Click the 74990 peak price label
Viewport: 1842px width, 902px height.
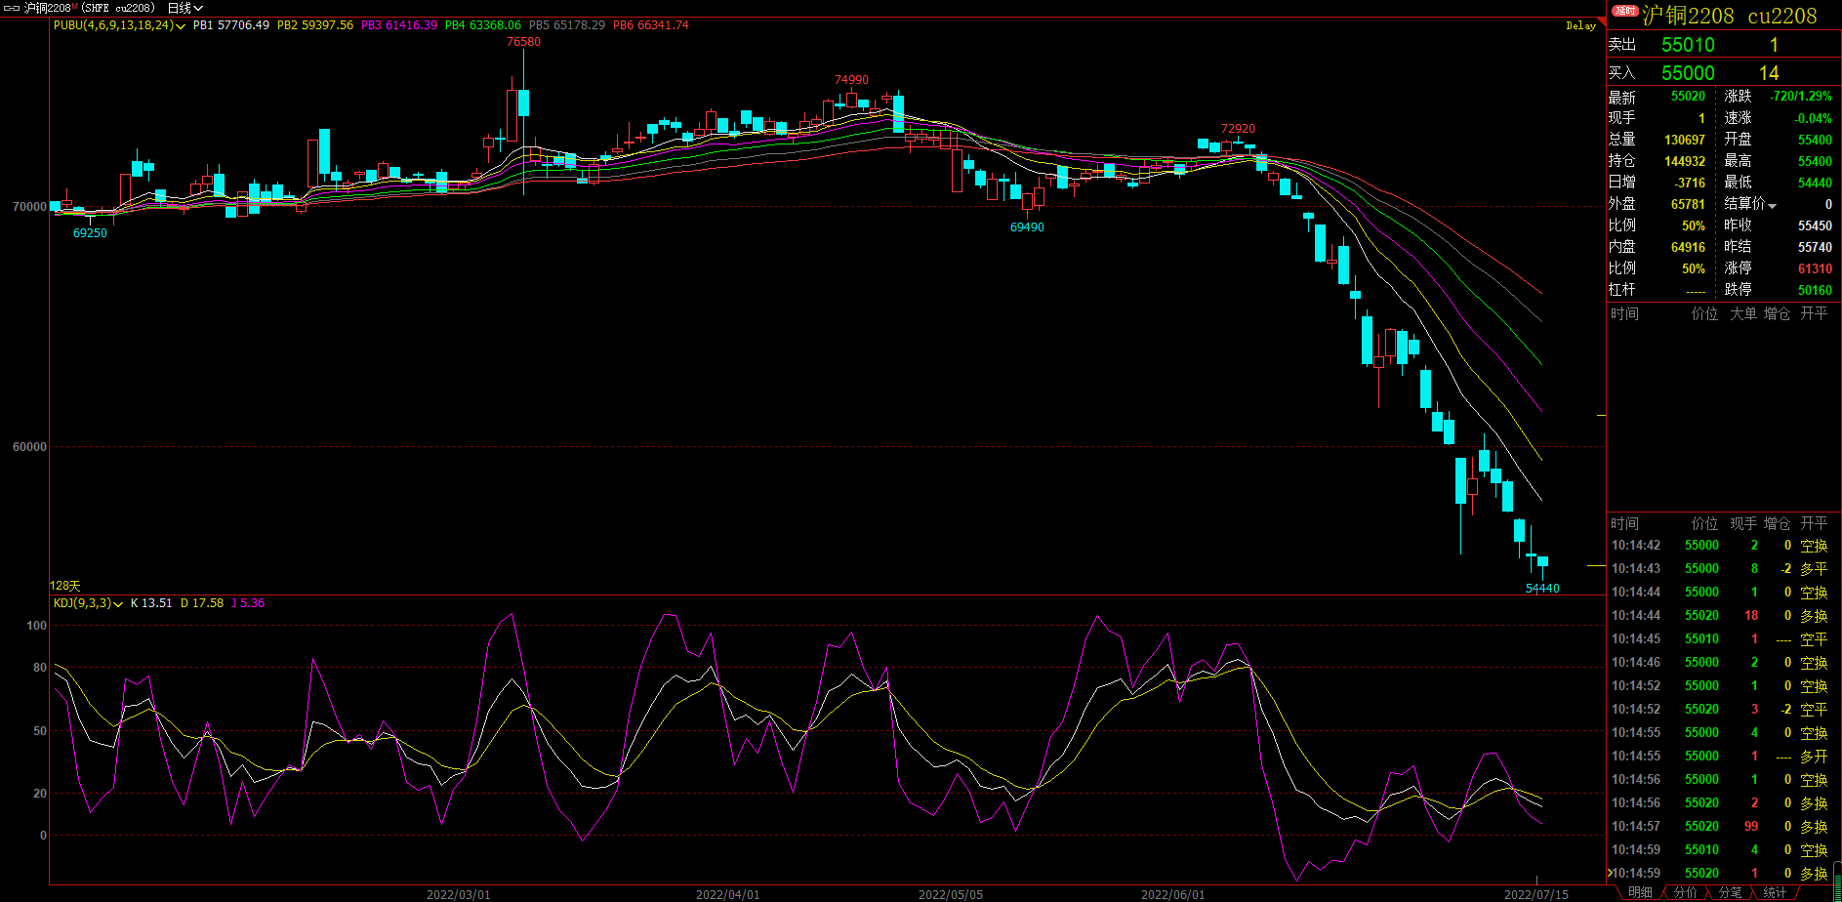tap(851, 80)
